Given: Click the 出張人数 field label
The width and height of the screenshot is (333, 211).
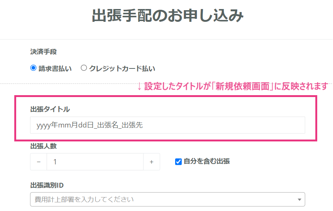Looking at the screenshot, I should click(43, 146).
